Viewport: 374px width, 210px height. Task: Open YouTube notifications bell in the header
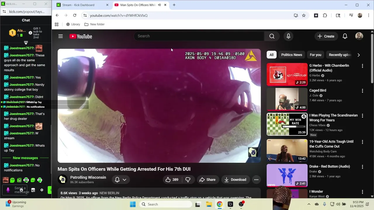pyautogui.click(x=345, y=36)
